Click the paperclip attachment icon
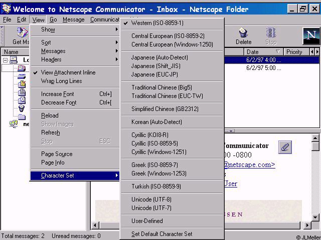 [285, 147]
